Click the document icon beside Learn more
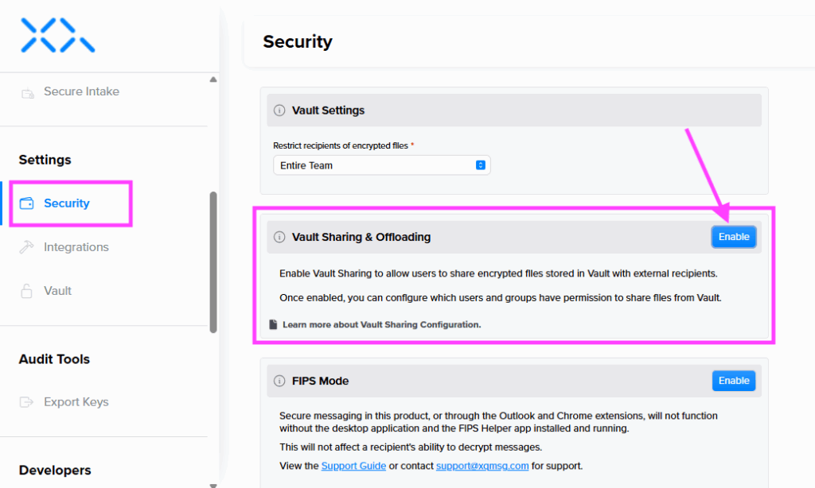815x488 pixels. (x=273, y=324)
